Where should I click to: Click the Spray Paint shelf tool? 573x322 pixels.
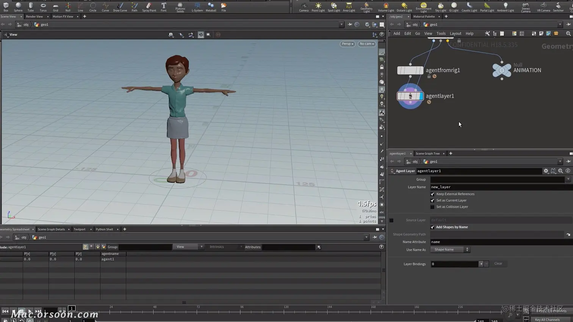click(149, 6)
